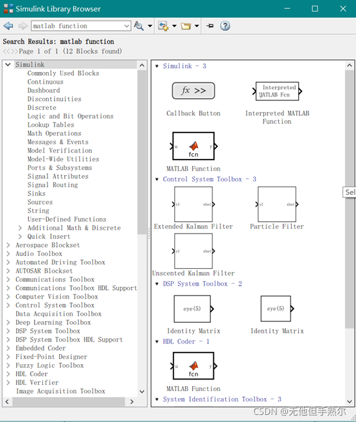This screenshot has height=422, width=356.
Task: Select the Sources library
Action: [x=40, y=203]
